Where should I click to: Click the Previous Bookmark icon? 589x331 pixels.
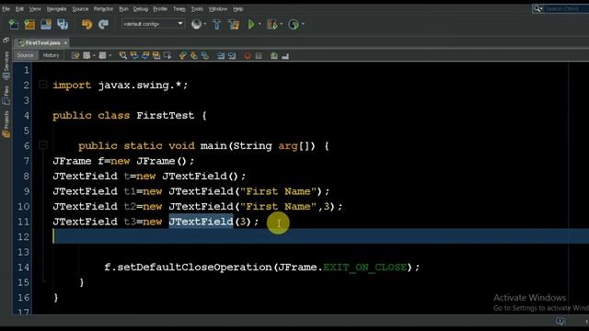pos(182,56)
